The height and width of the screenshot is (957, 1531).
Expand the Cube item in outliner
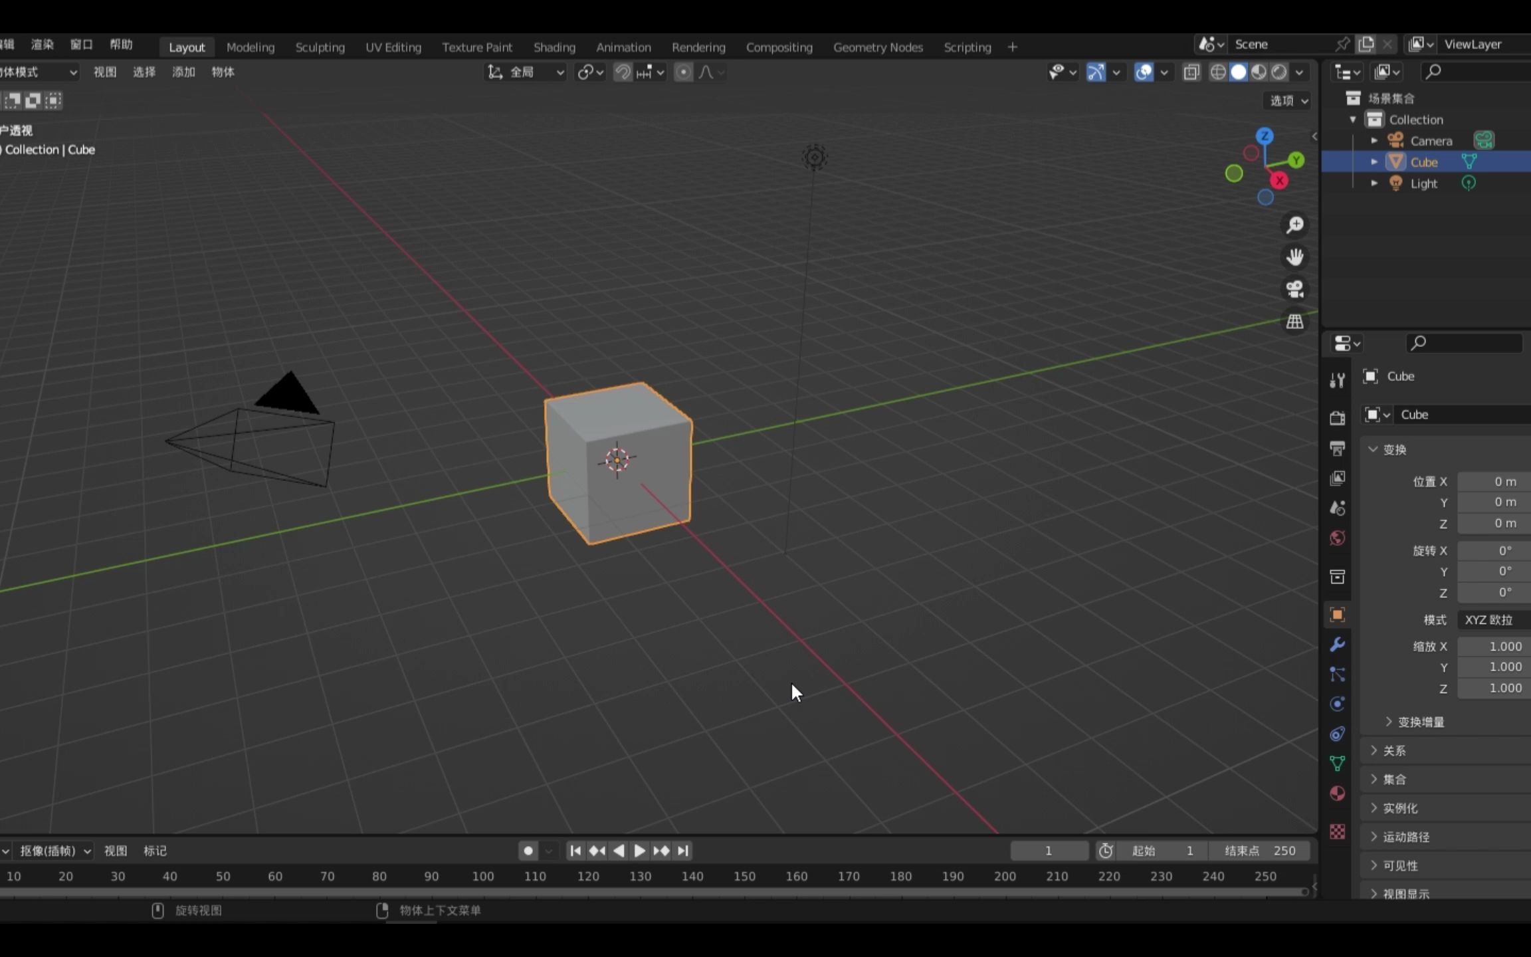pos(1374,161)
